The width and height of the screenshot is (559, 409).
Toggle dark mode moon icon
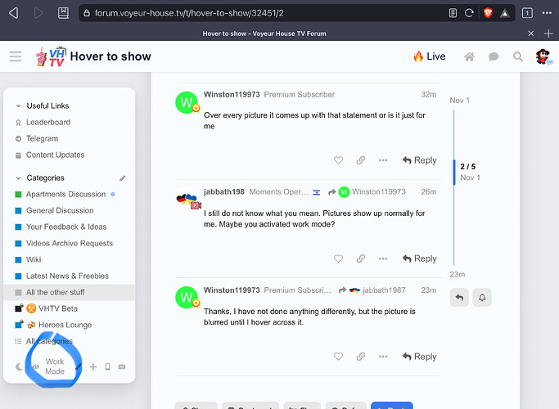20,367
